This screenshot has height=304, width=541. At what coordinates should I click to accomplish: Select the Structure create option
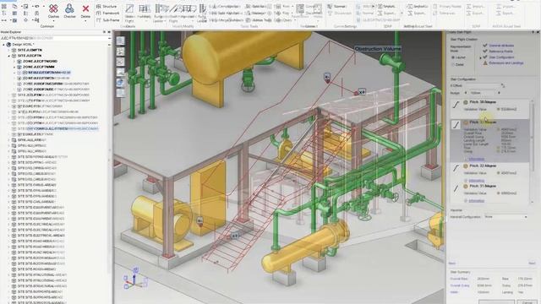click(107, 6)
